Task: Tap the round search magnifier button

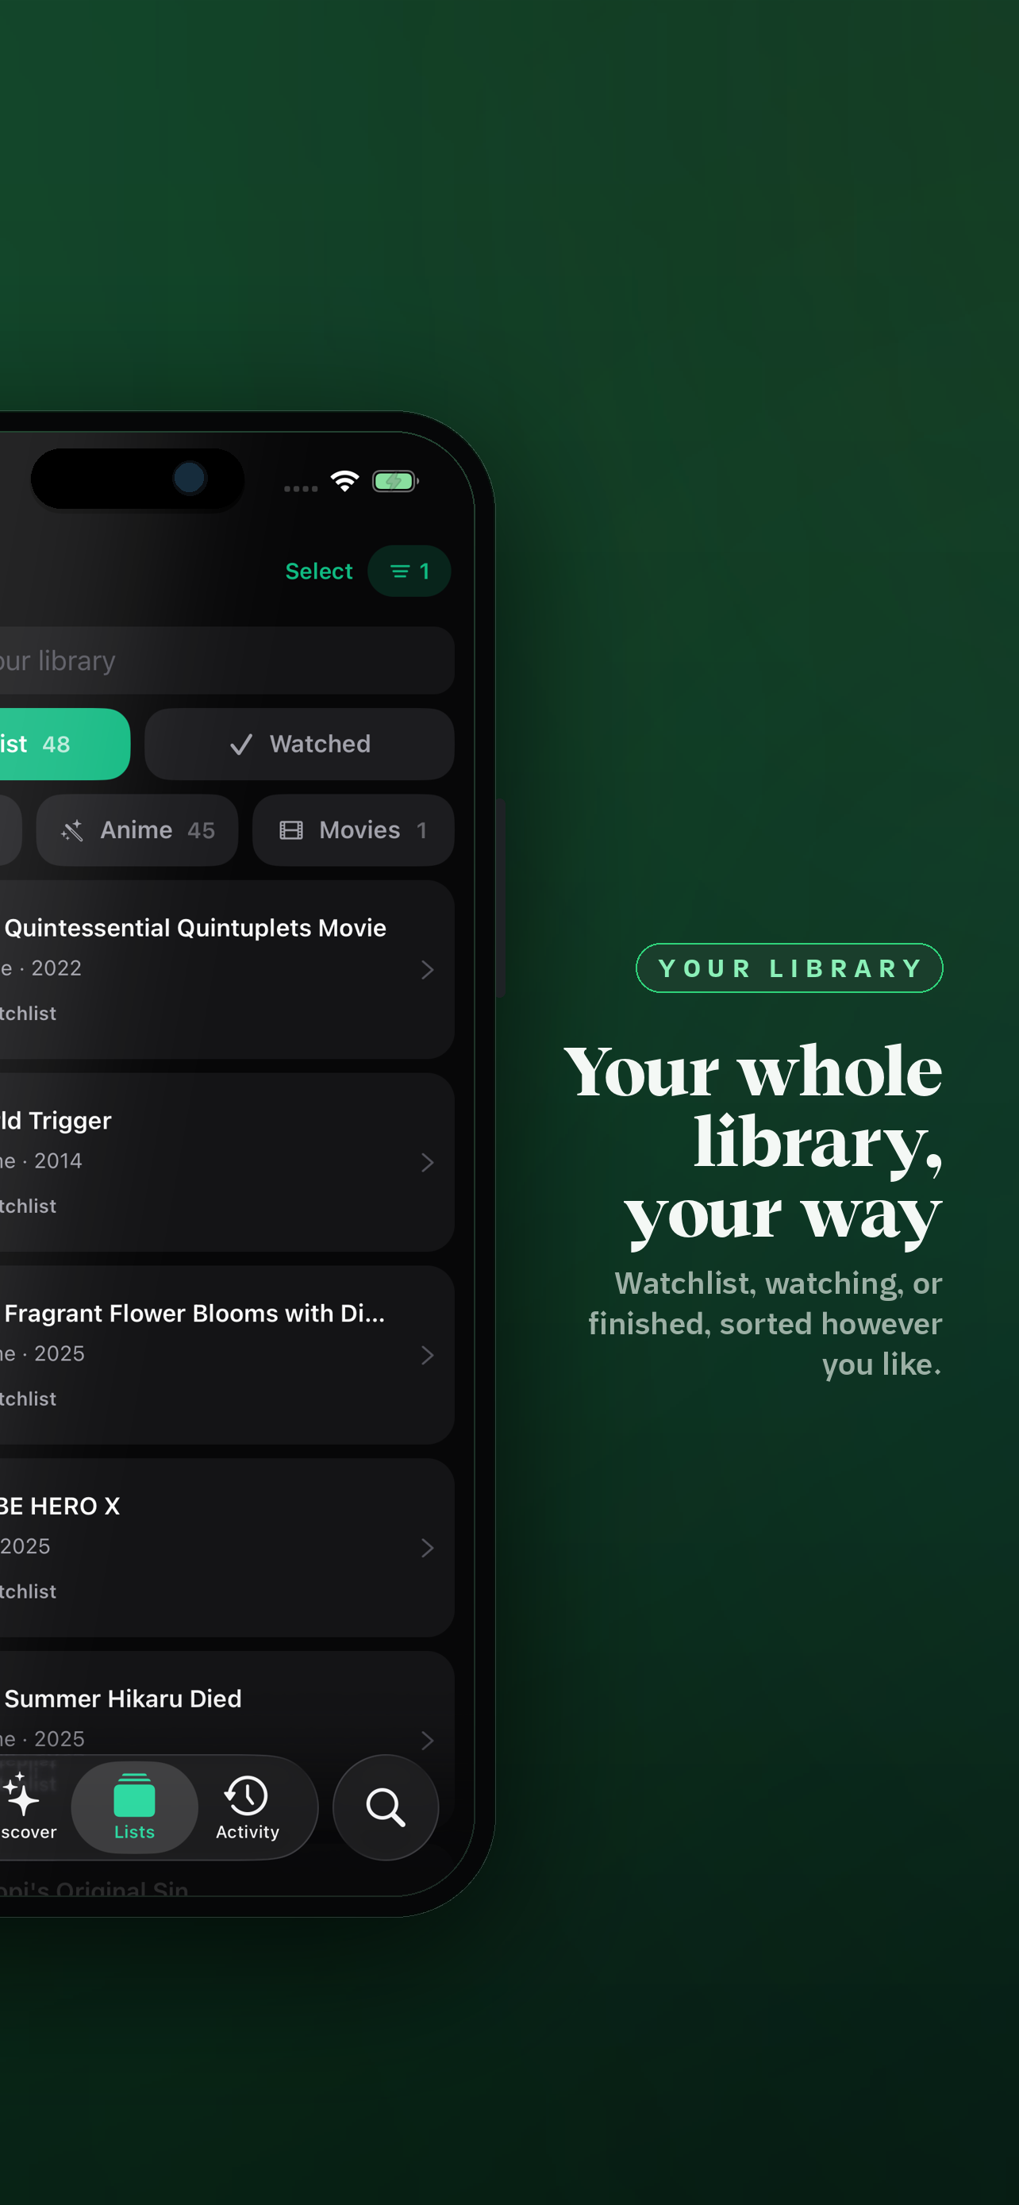Action: [x=385, y=1807]
